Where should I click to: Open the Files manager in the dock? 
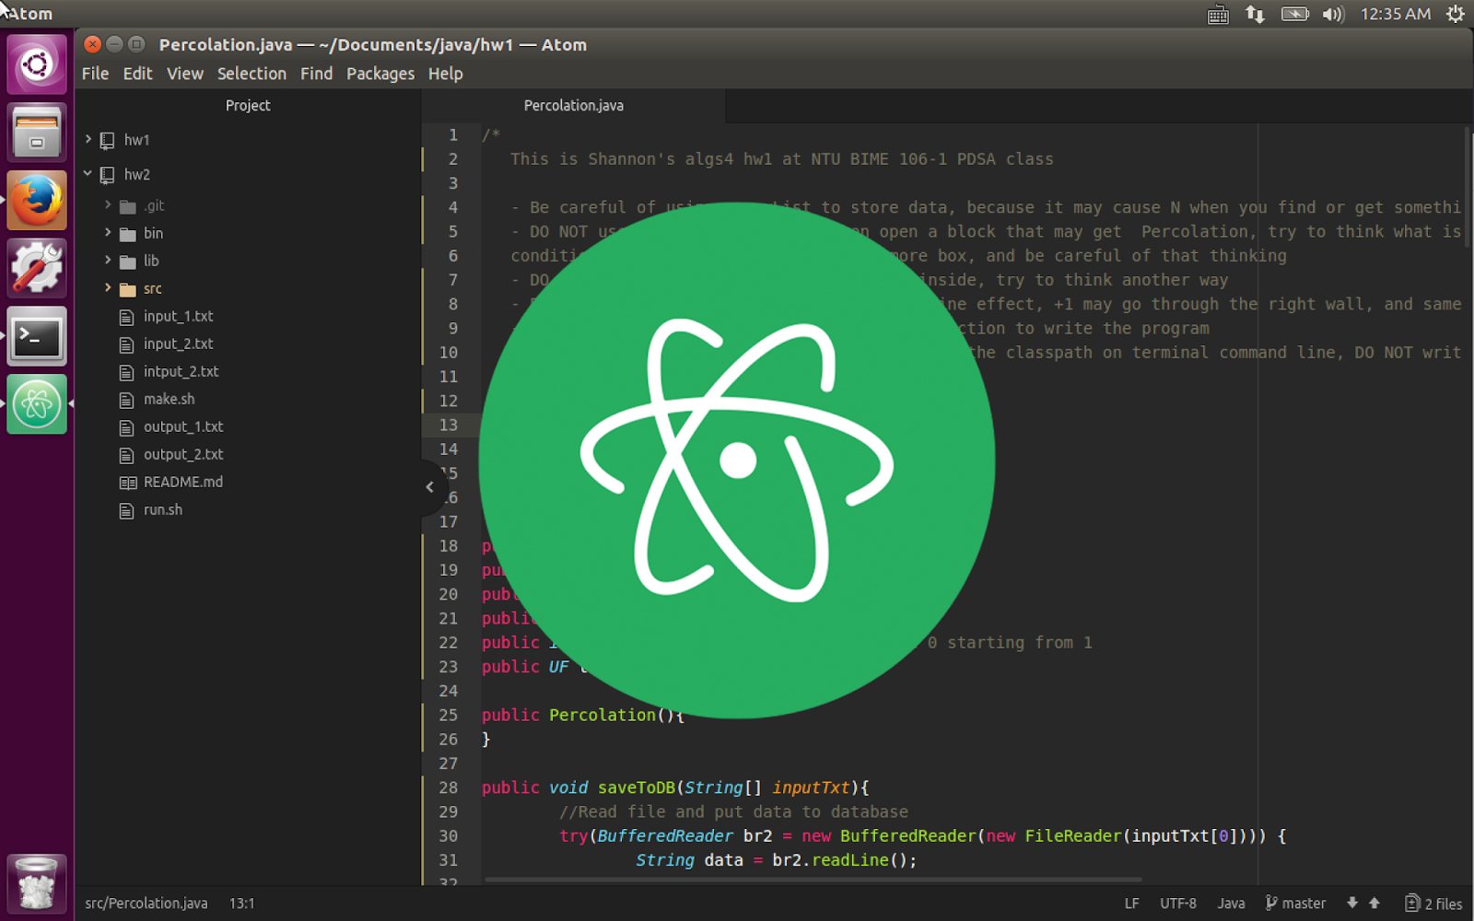click(x=37, y=132)
